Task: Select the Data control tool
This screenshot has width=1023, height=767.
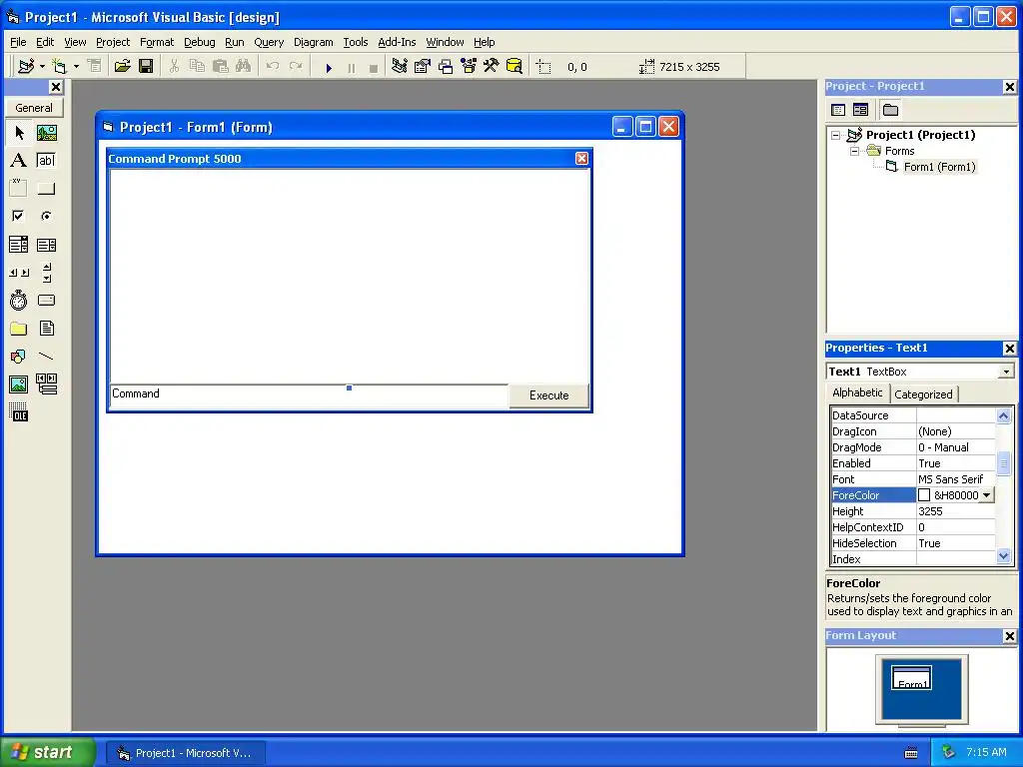Action: click(46, 384)
